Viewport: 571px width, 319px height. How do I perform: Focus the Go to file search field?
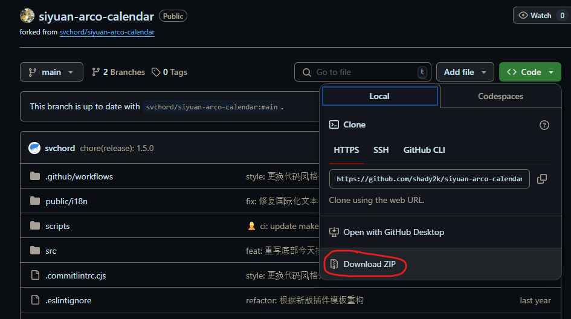pos(363,72)
